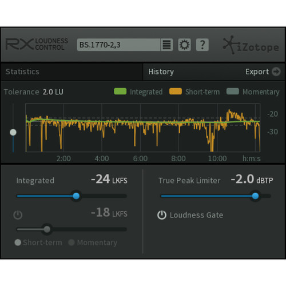286x286 pixels.
Task: Click the h:m:s time format label
Action: click(252, 158)
